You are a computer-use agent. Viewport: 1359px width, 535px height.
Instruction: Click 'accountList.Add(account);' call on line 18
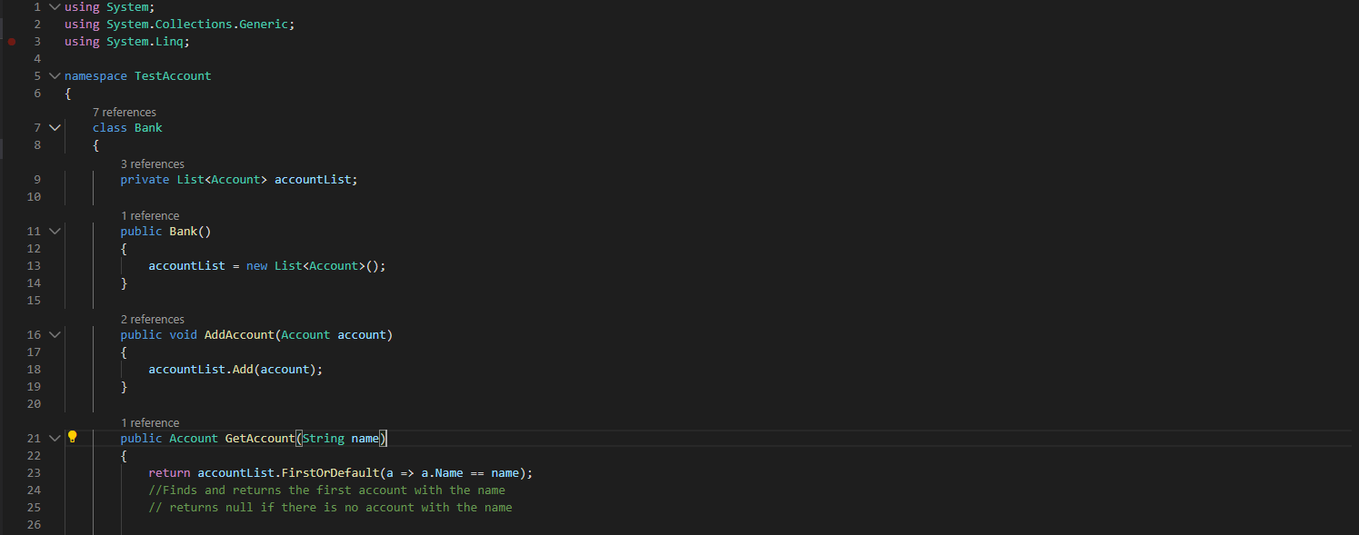tap(235, 370)
